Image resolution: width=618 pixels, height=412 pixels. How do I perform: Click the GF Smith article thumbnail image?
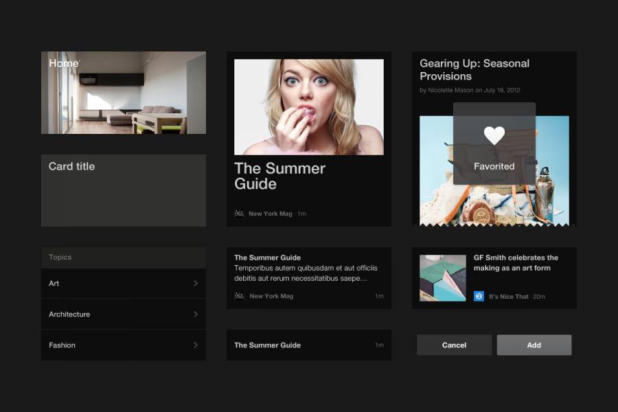point(442,278)
